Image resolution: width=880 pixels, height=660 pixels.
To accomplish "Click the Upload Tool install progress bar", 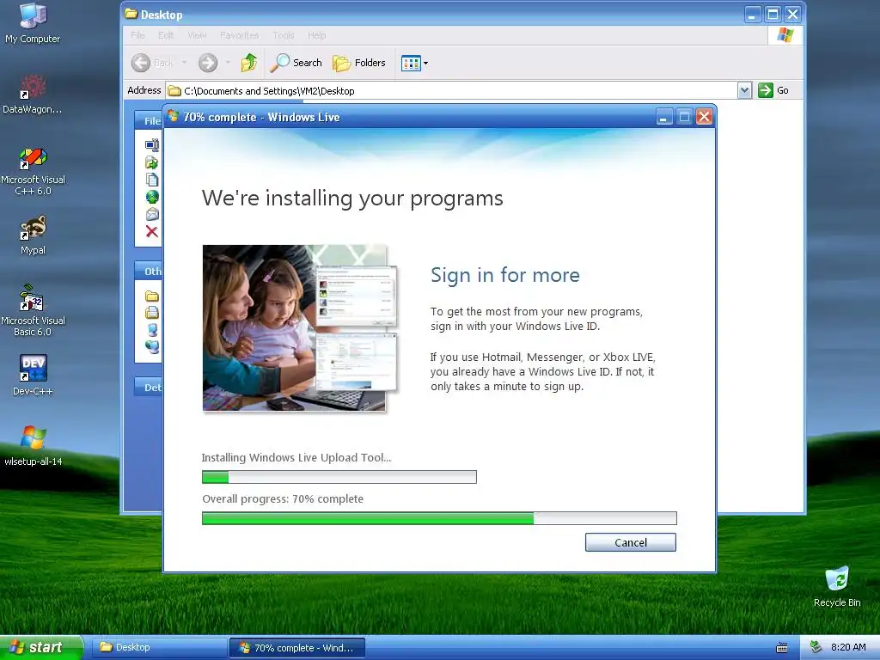I will [339, 477].
